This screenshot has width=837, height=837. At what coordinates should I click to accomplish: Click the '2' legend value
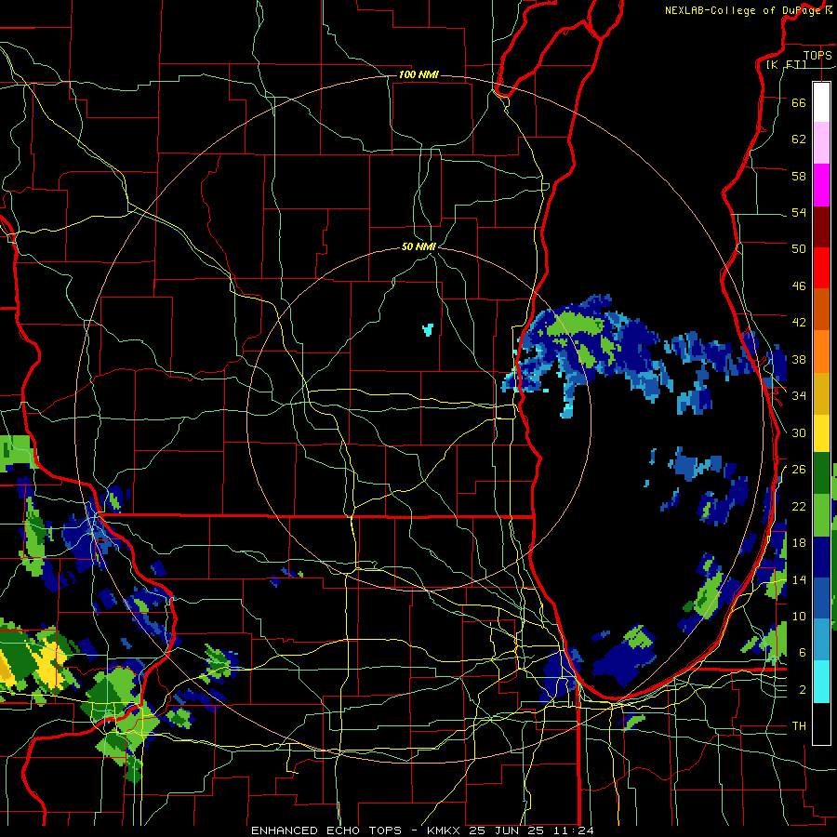[x=802, y=690]
